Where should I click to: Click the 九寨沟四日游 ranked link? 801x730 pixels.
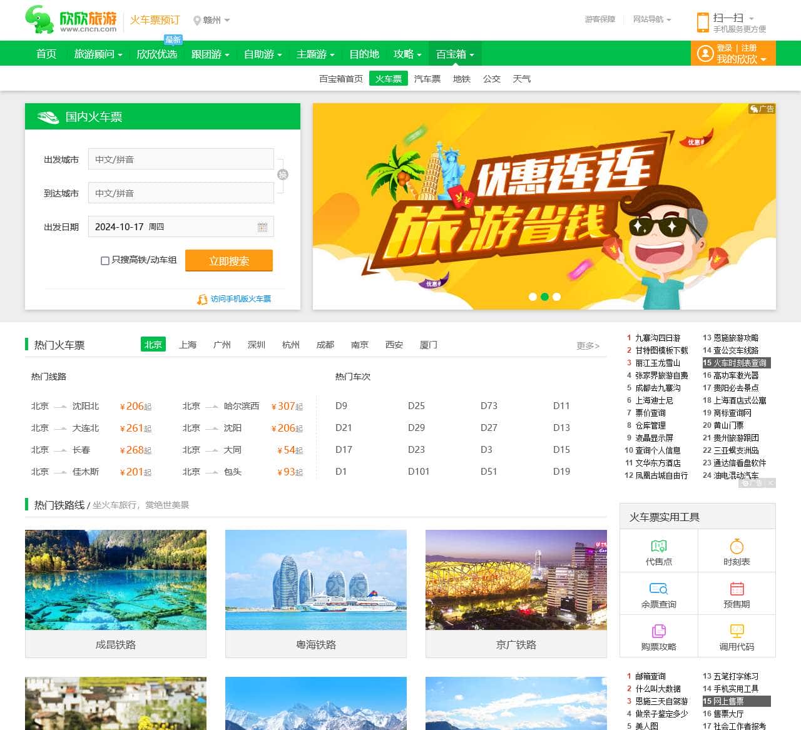(x=658, y=338)
